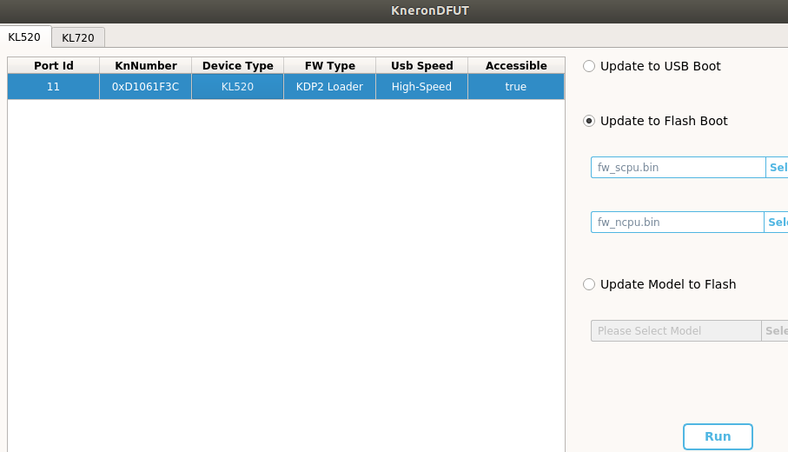Screen dimensions: 788x452
Task: Click the fw_ncpu.bin file path field
Action: pos(678,223)
